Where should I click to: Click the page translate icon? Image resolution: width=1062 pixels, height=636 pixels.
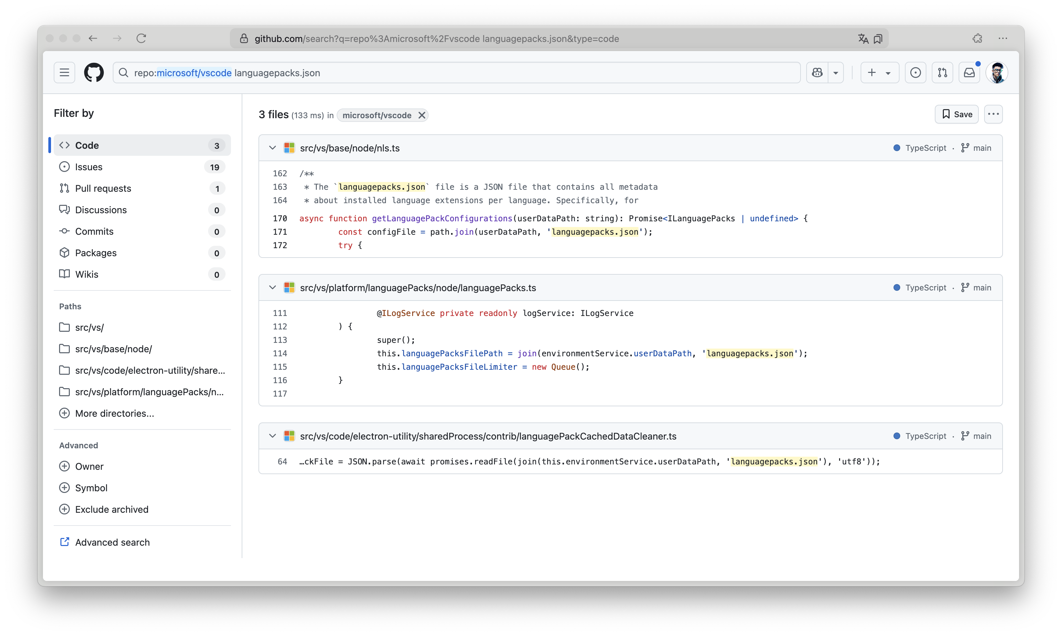(x=863, y=39)
